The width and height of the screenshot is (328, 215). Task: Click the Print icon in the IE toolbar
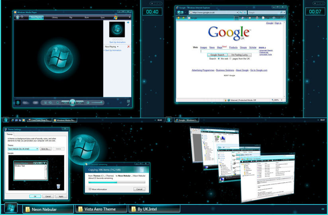click(257, 18)
